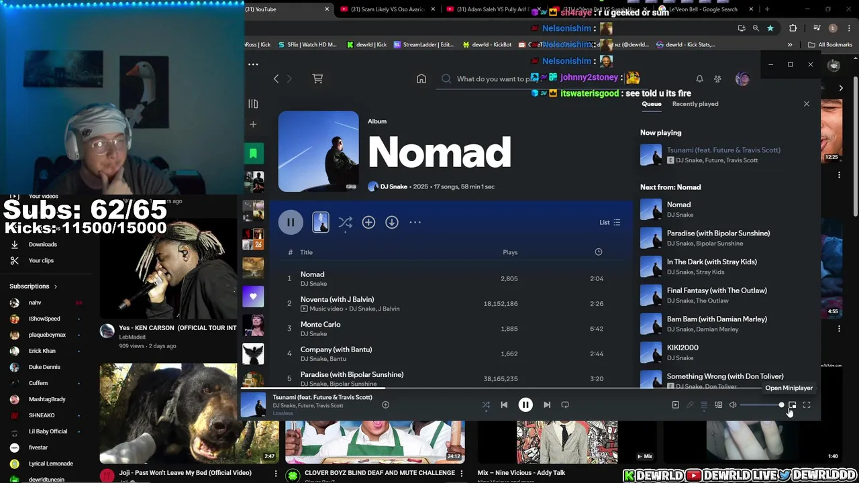The width and height of the screenshot is (859, 483).
Task: Close the Spotify queue panel
Action: click(x=806, y=104)
